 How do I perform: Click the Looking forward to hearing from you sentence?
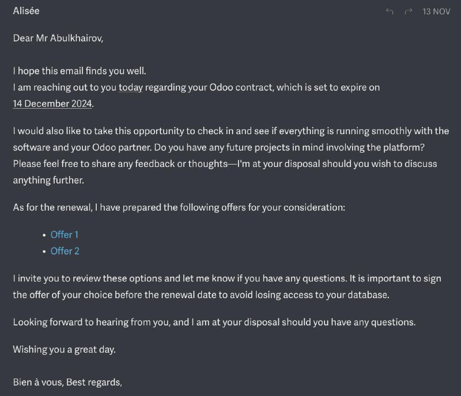tap(214, 322)
